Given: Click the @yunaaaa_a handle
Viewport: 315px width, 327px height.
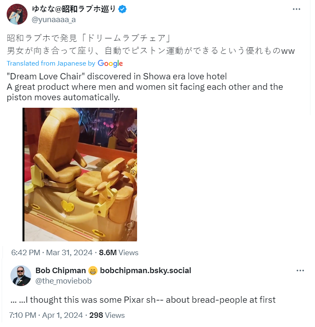Looking at the screenshot, I should [54, 20].
